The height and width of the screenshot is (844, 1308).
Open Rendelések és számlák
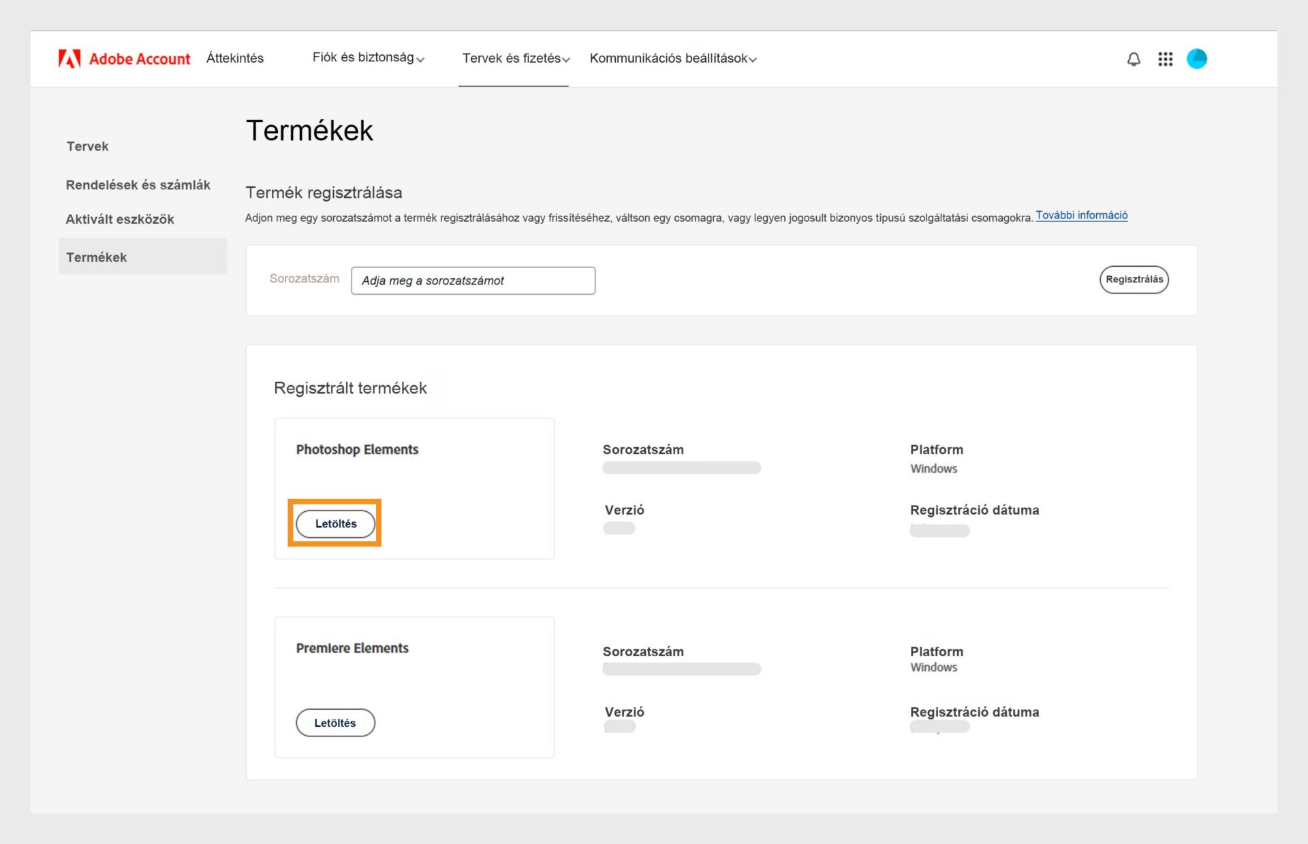click(x=138, y=184)
